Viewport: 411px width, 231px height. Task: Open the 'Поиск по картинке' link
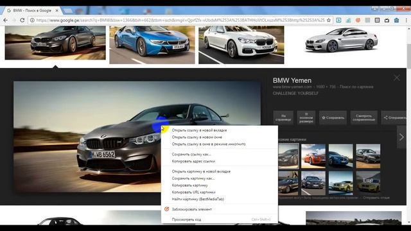pyautogui.click(x=356, y=87)
